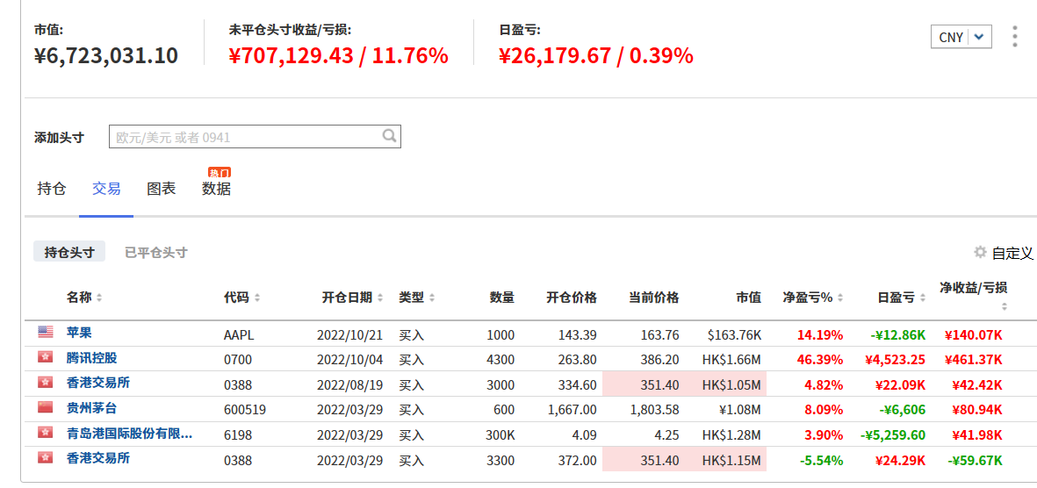
Task: Show 持仓头寸 open positions
Action: tap(69, 252)
